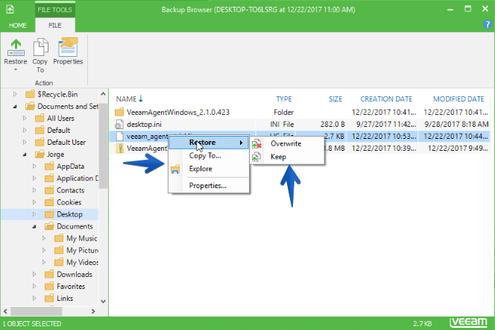Click the $Recycle.Bin folder icon

30,94
